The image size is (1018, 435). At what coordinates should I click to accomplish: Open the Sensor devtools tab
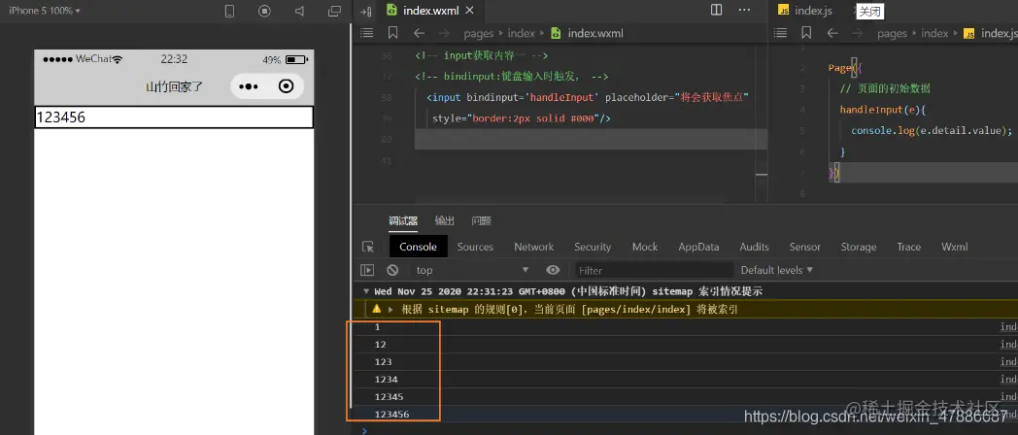coord(805,247)
